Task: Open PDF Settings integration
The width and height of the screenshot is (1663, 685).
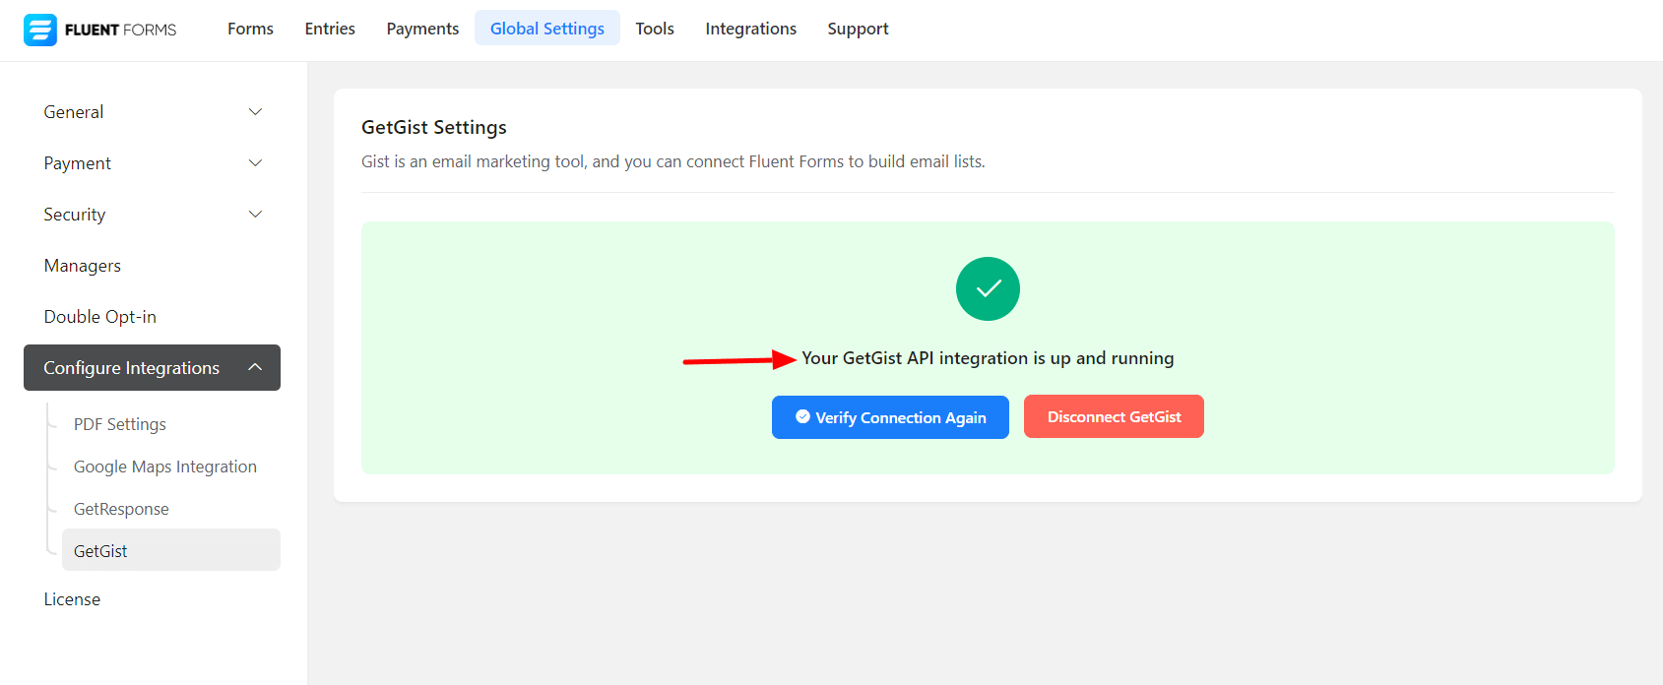Action: (x=120, y=424)
